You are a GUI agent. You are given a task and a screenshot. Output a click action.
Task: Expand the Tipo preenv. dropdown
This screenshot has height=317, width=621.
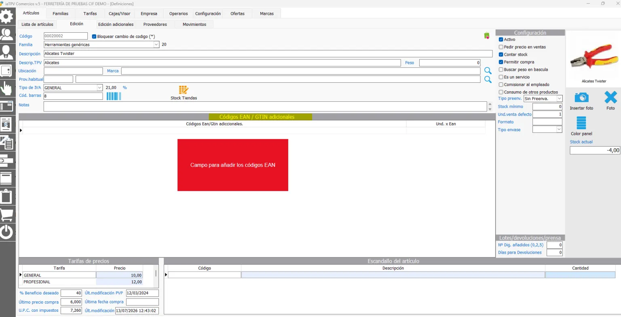coord(560,99)
